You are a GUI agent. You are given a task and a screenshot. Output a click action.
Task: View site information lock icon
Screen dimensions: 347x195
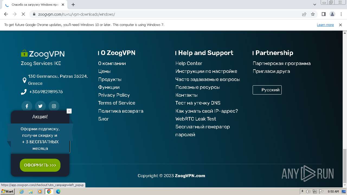point(34,14)
